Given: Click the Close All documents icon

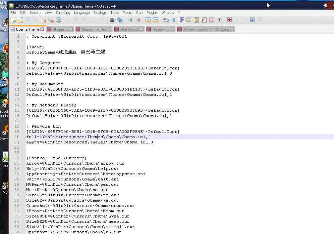Looking at the screenshot, I should [51, 20].
